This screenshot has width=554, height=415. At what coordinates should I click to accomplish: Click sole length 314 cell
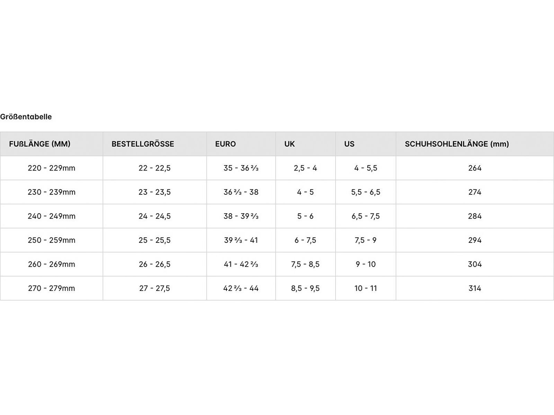click(x=475, y=288)
